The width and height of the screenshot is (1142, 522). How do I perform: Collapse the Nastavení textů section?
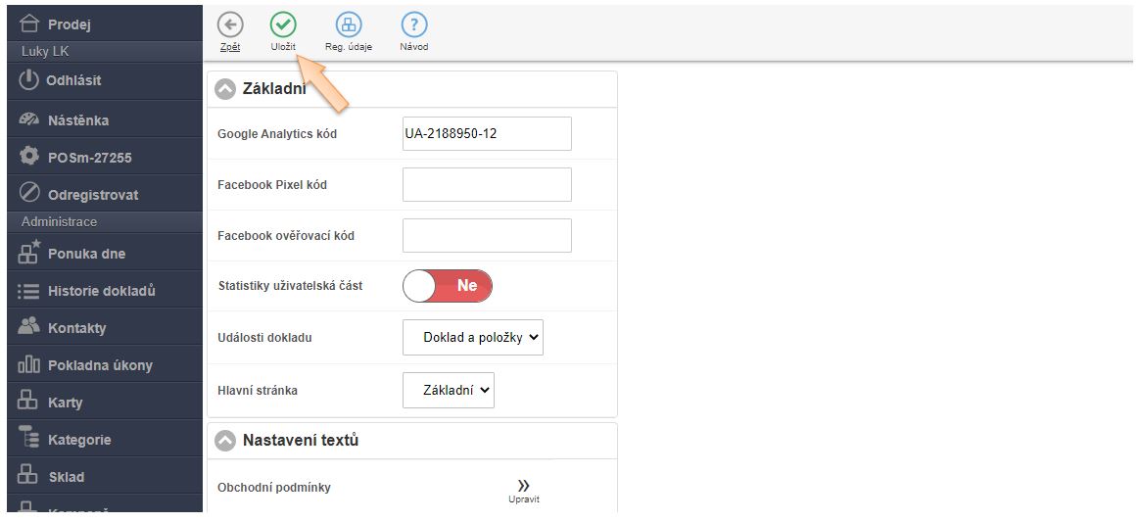225,441
